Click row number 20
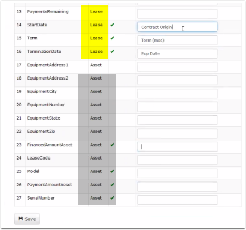 click(19, 105)
